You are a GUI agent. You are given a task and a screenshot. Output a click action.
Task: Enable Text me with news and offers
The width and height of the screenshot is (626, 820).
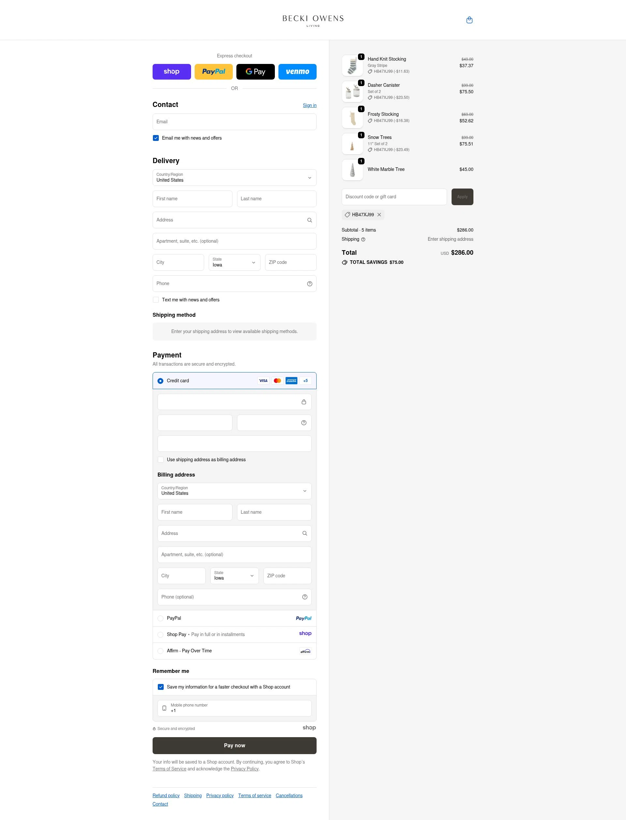(156, 300)
